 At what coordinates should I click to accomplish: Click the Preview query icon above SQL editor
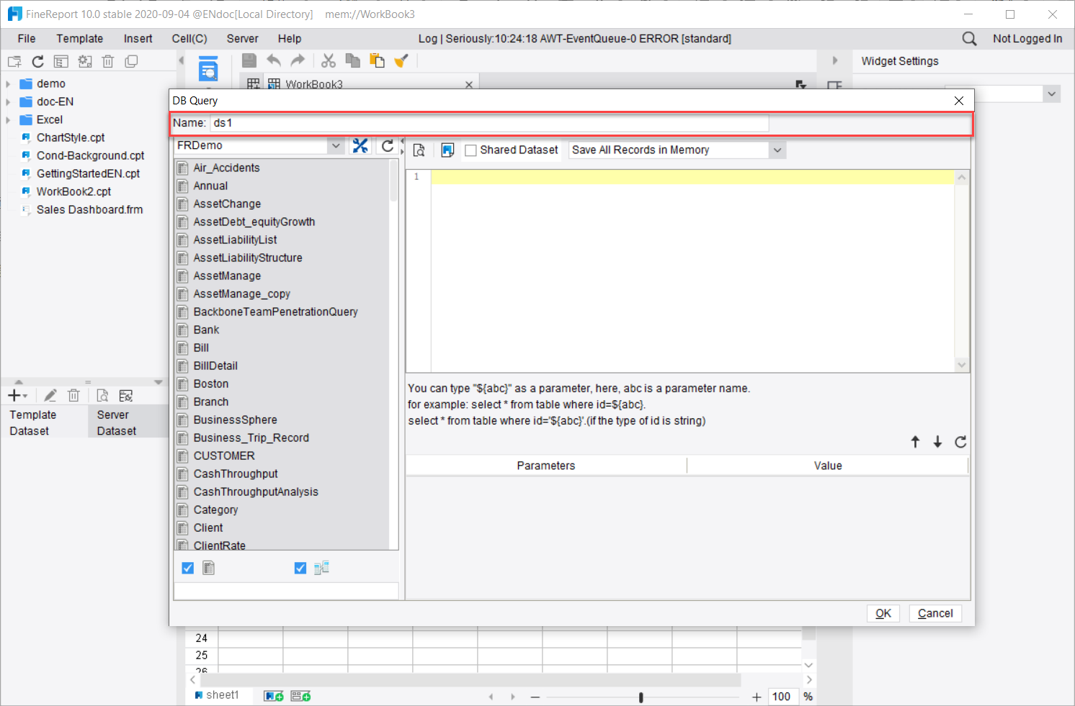[419, 150]
